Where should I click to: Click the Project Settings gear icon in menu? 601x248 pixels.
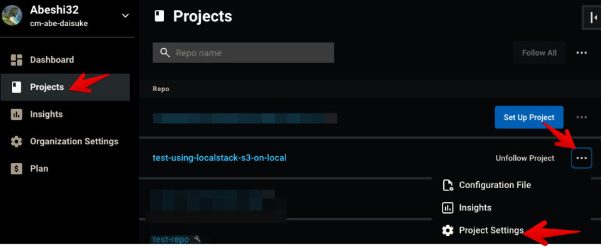[448, 231]
